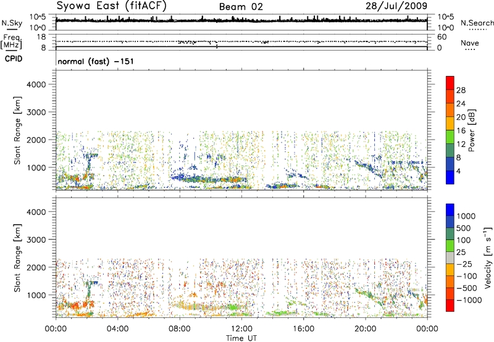Click the 'Freq. [MHz]' axis label
Screen dimensions: 494x342
(x=12, y=42)
